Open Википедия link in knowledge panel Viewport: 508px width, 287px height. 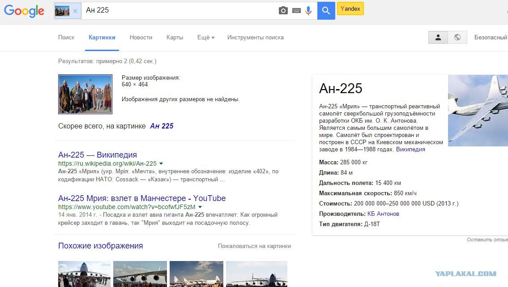[410, 150]
